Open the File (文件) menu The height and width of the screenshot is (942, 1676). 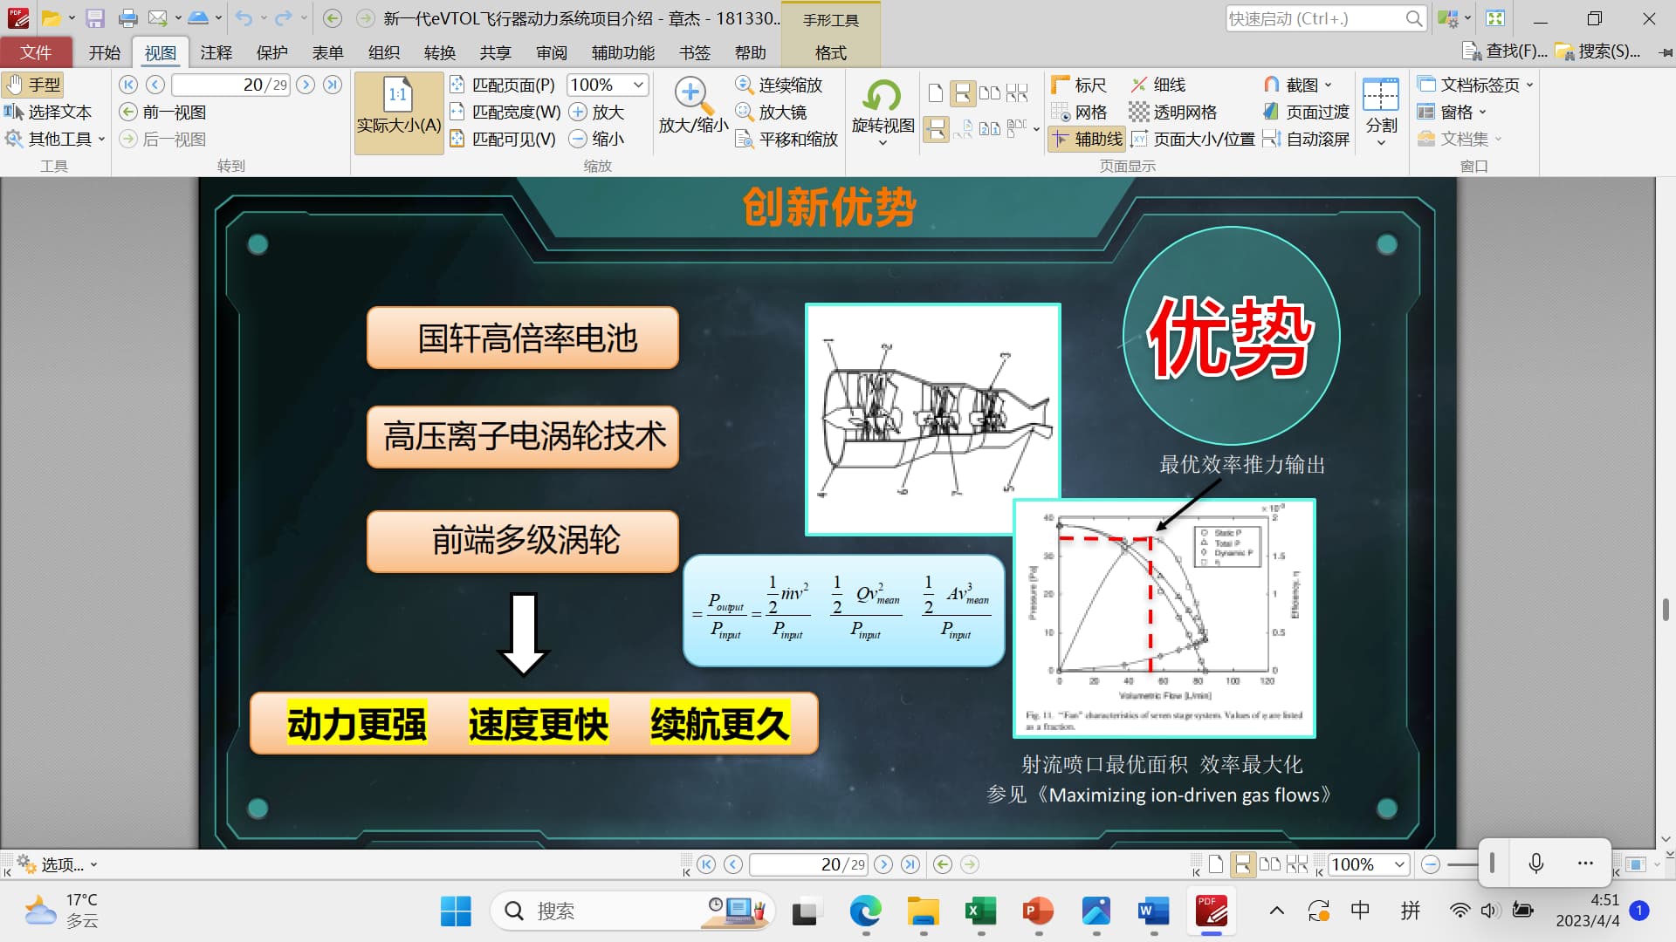click(x=36, y=52)
